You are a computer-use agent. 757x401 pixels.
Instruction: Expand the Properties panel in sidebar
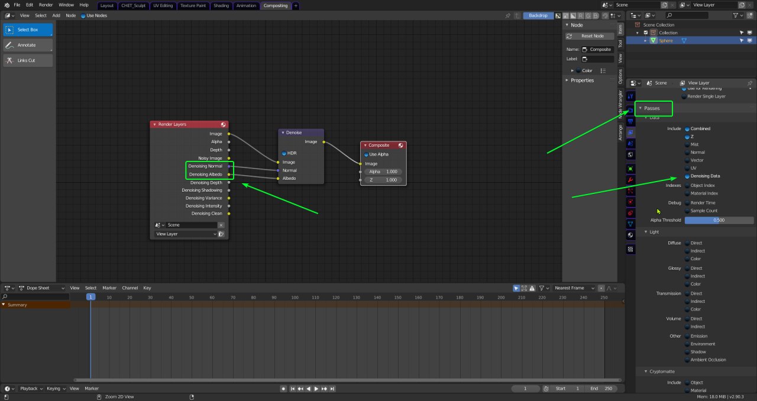click(x=582, y=80)
